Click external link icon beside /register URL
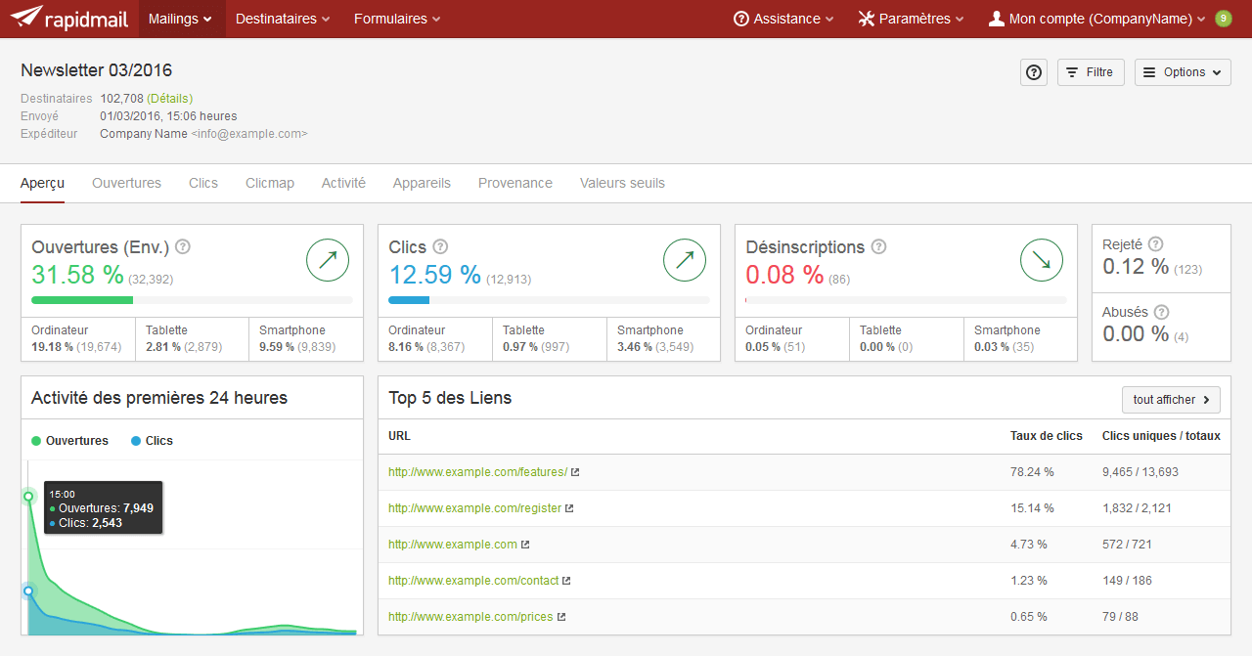Screen dimensions: 1252x656 click(x=569, y=508)
